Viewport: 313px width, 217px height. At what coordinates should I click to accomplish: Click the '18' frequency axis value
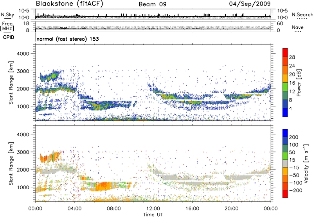26,24
